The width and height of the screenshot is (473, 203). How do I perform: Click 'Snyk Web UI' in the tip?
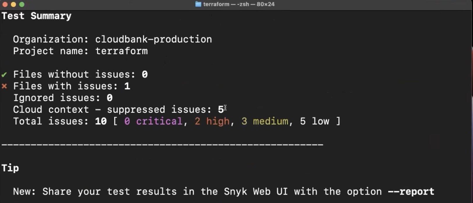pos(256,192)
